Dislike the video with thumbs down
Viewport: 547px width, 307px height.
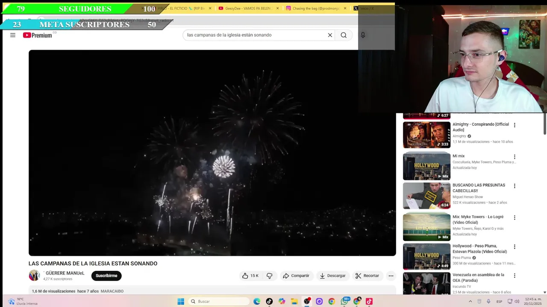click(270, 276)
